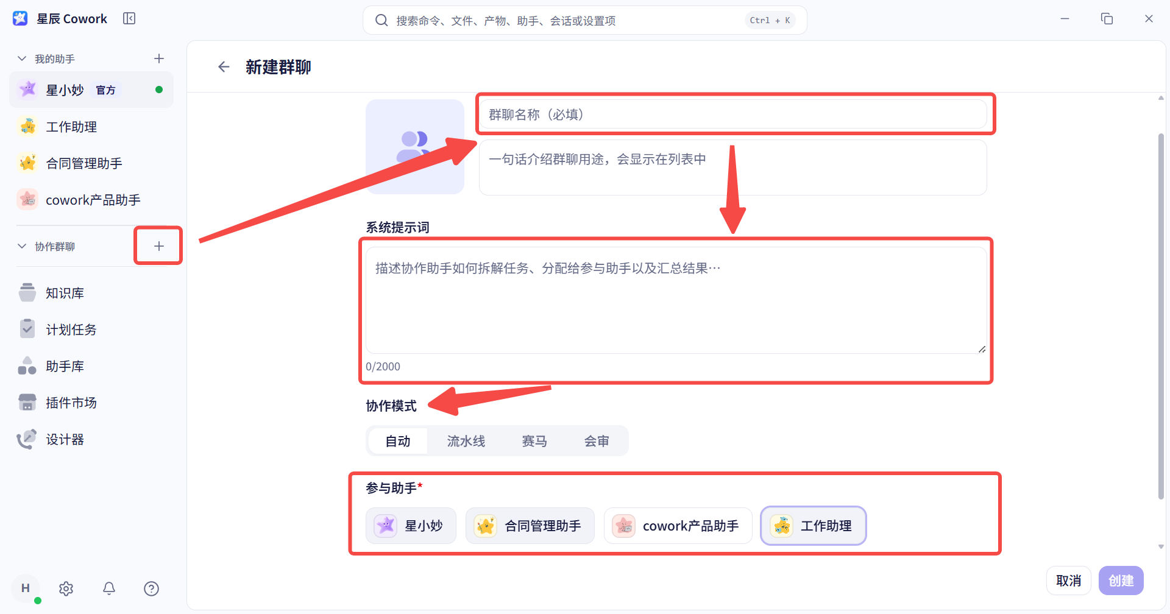Open settings via the gear icon
Screen dimensions: 1170x614
(66, 588)
